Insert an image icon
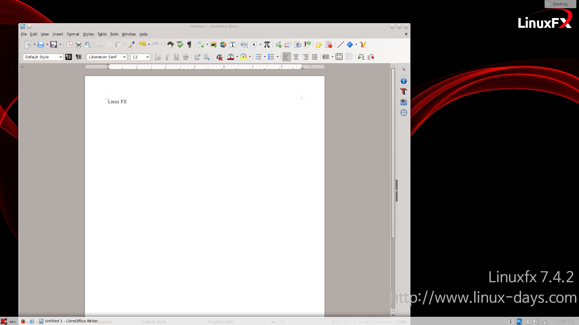The height and width of the screenshot is (325, 579). [214, 45]
